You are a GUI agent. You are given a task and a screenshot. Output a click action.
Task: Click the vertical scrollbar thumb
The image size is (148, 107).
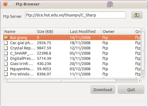143,51
